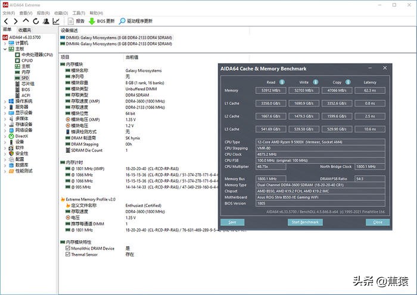This screenshot has width=417, height=295.
Task: Open the 文件(F) menu
Action: coord(9,13)
